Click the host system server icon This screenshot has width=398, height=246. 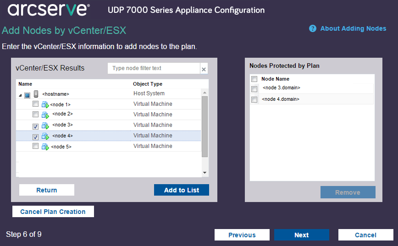pos(36,94)
